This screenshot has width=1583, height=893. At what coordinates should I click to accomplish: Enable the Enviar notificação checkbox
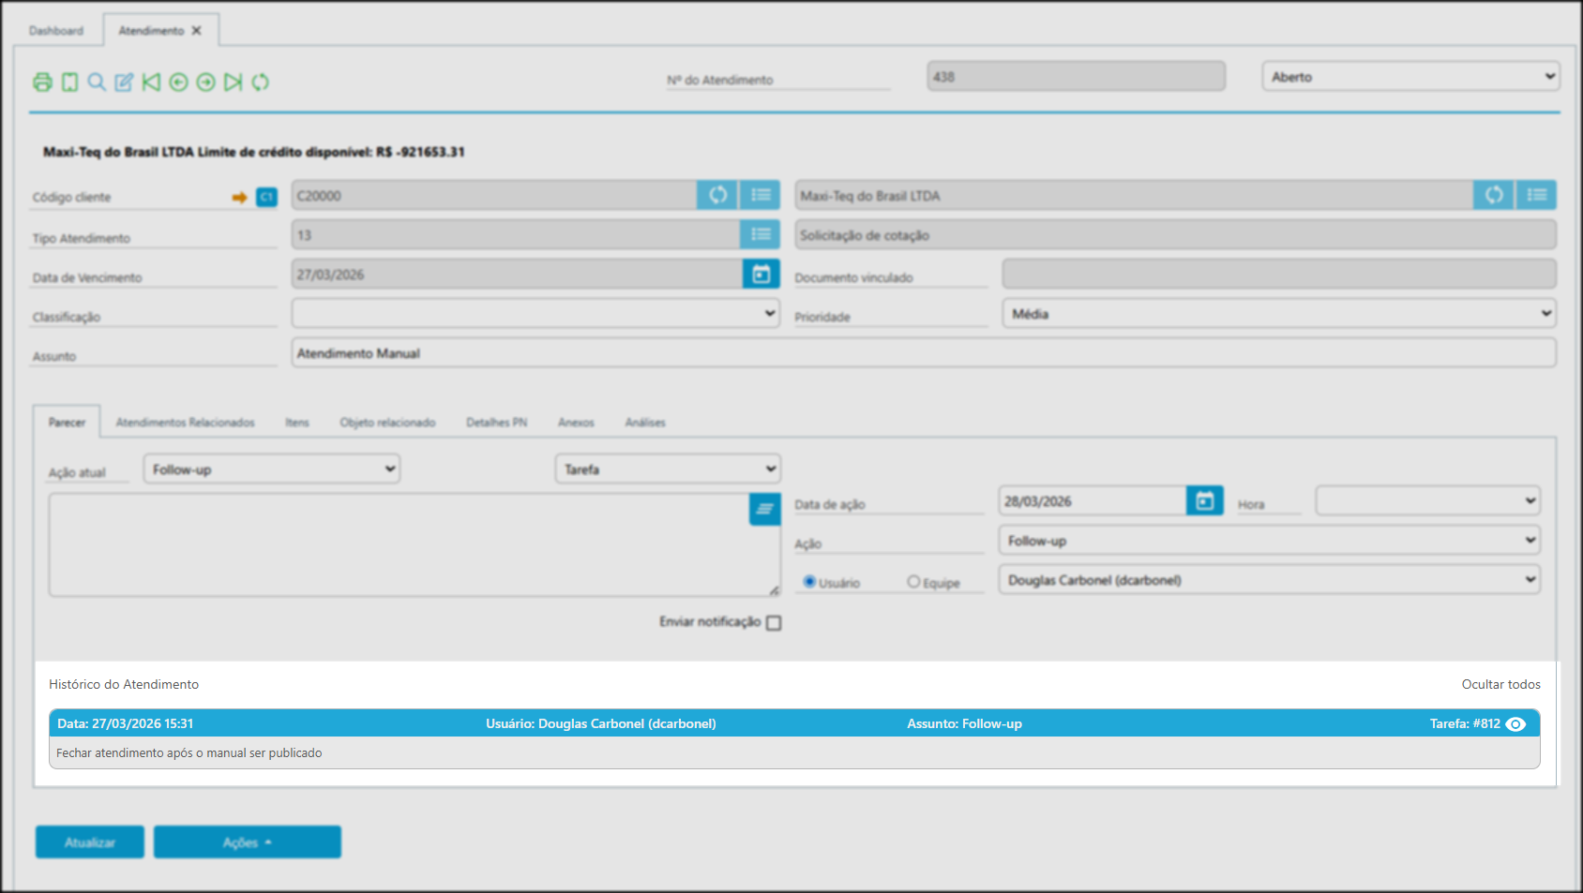click(x=774, y=623)
